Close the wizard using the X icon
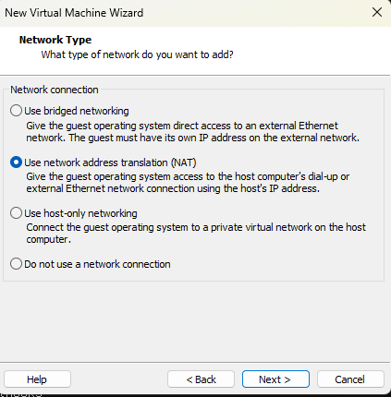The width and height of the screenshot is (391, 397). click(377, 13)
